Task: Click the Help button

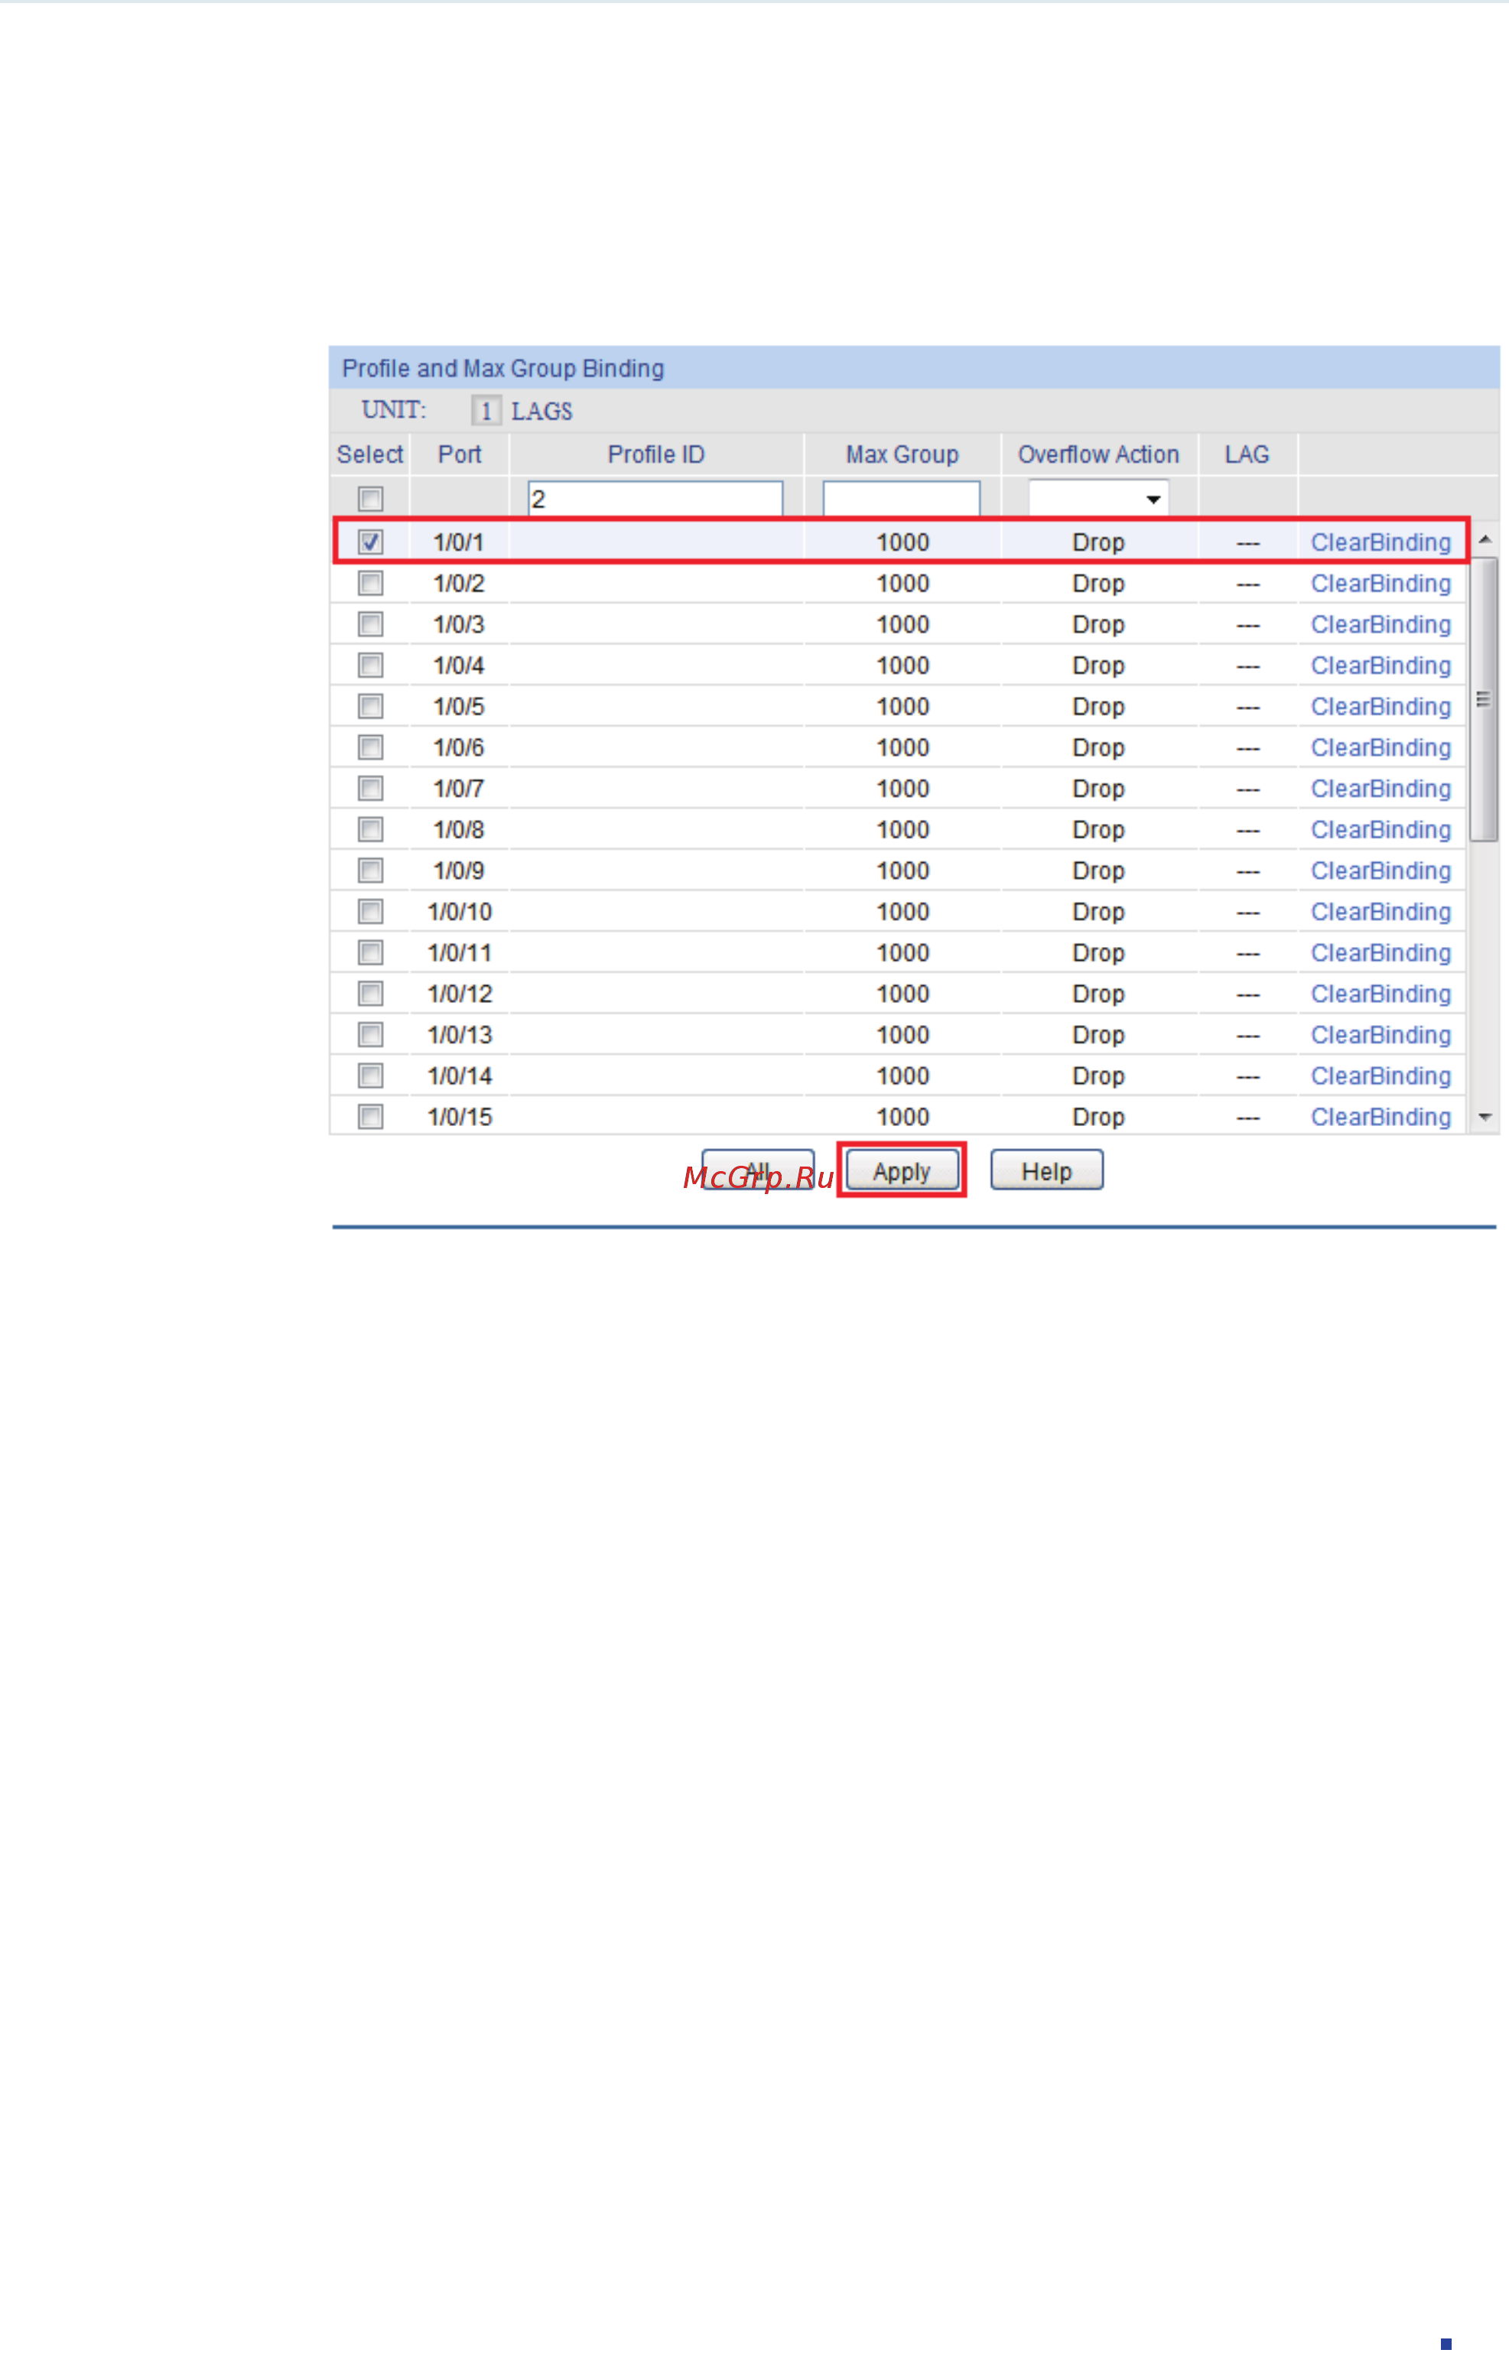Action: coord(1046,1171)
